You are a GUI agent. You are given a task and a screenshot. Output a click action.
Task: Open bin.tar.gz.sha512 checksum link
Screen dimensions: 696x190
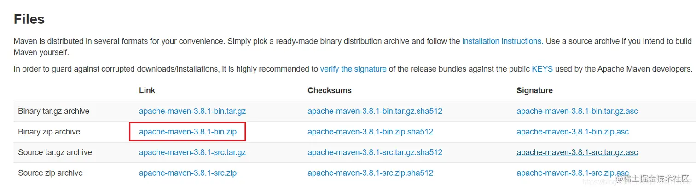click(x=375, y=111)
